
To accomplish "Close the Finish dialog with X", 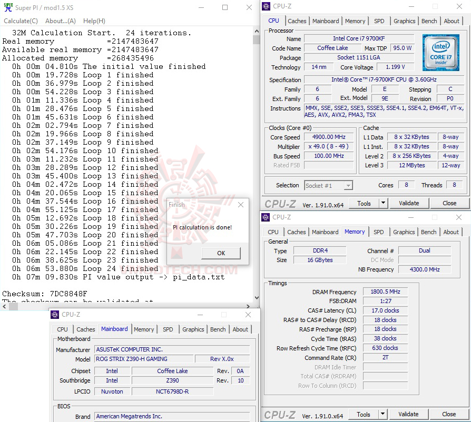I will pyautogui.click(x=241, y=205).
